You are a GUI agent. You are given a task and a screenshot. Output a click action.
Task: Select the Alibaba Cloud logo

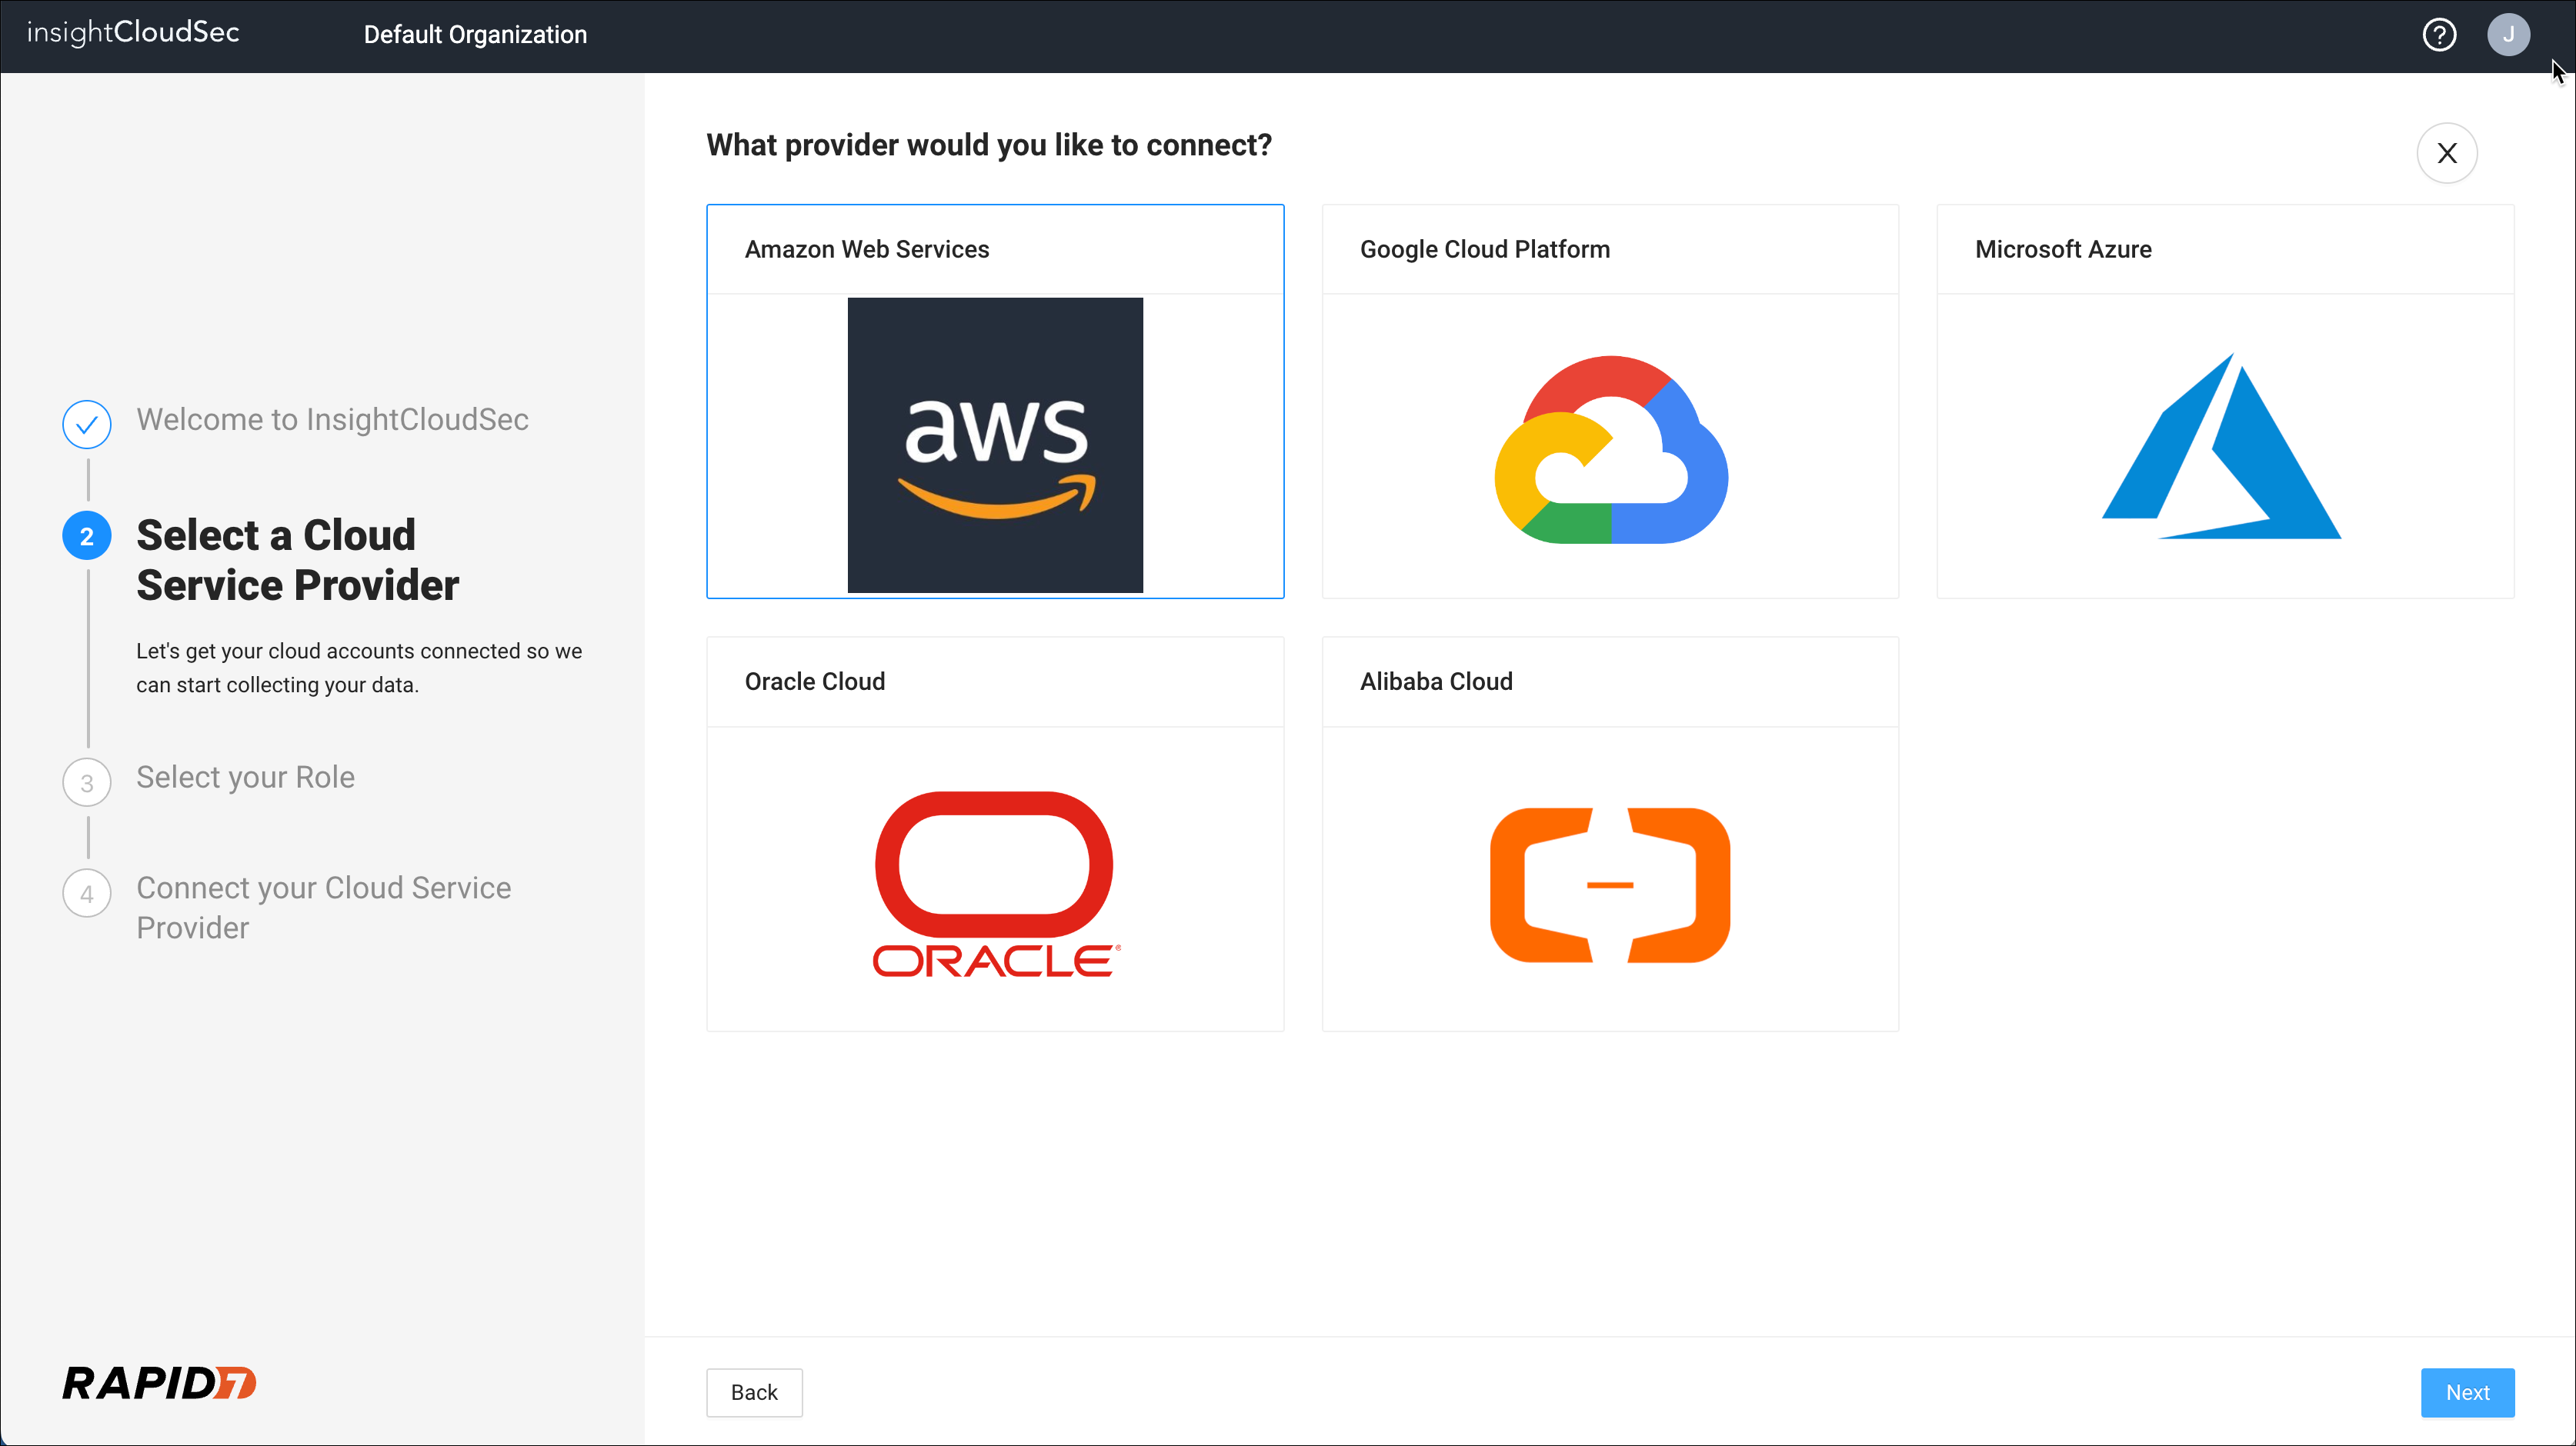coord(1610,885)
